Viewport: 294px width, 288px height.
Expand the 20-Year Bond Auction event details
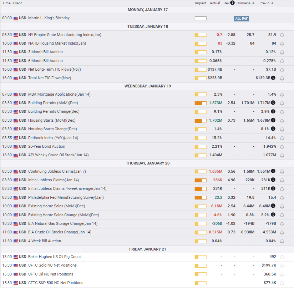pos(147,146)
